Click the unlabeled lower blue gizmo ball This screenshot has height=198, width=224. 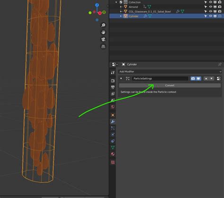tap(97, 20)
